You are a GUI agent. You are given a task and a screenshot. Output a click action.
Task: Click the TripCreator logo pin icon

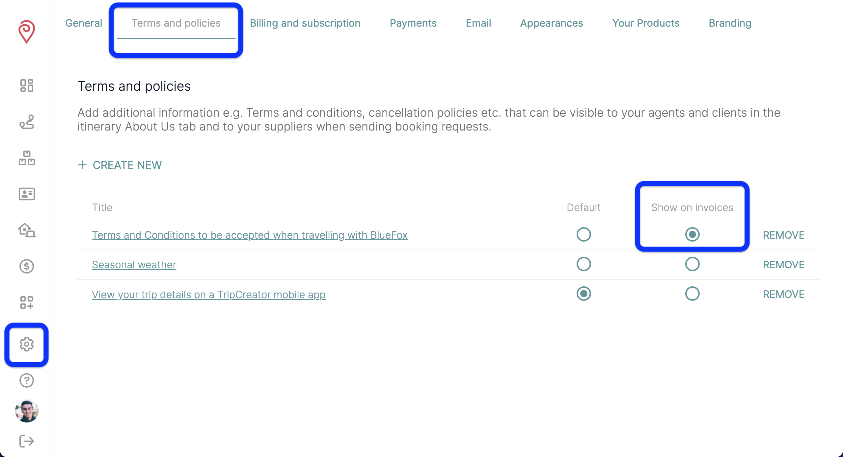[x=27, y=32]
